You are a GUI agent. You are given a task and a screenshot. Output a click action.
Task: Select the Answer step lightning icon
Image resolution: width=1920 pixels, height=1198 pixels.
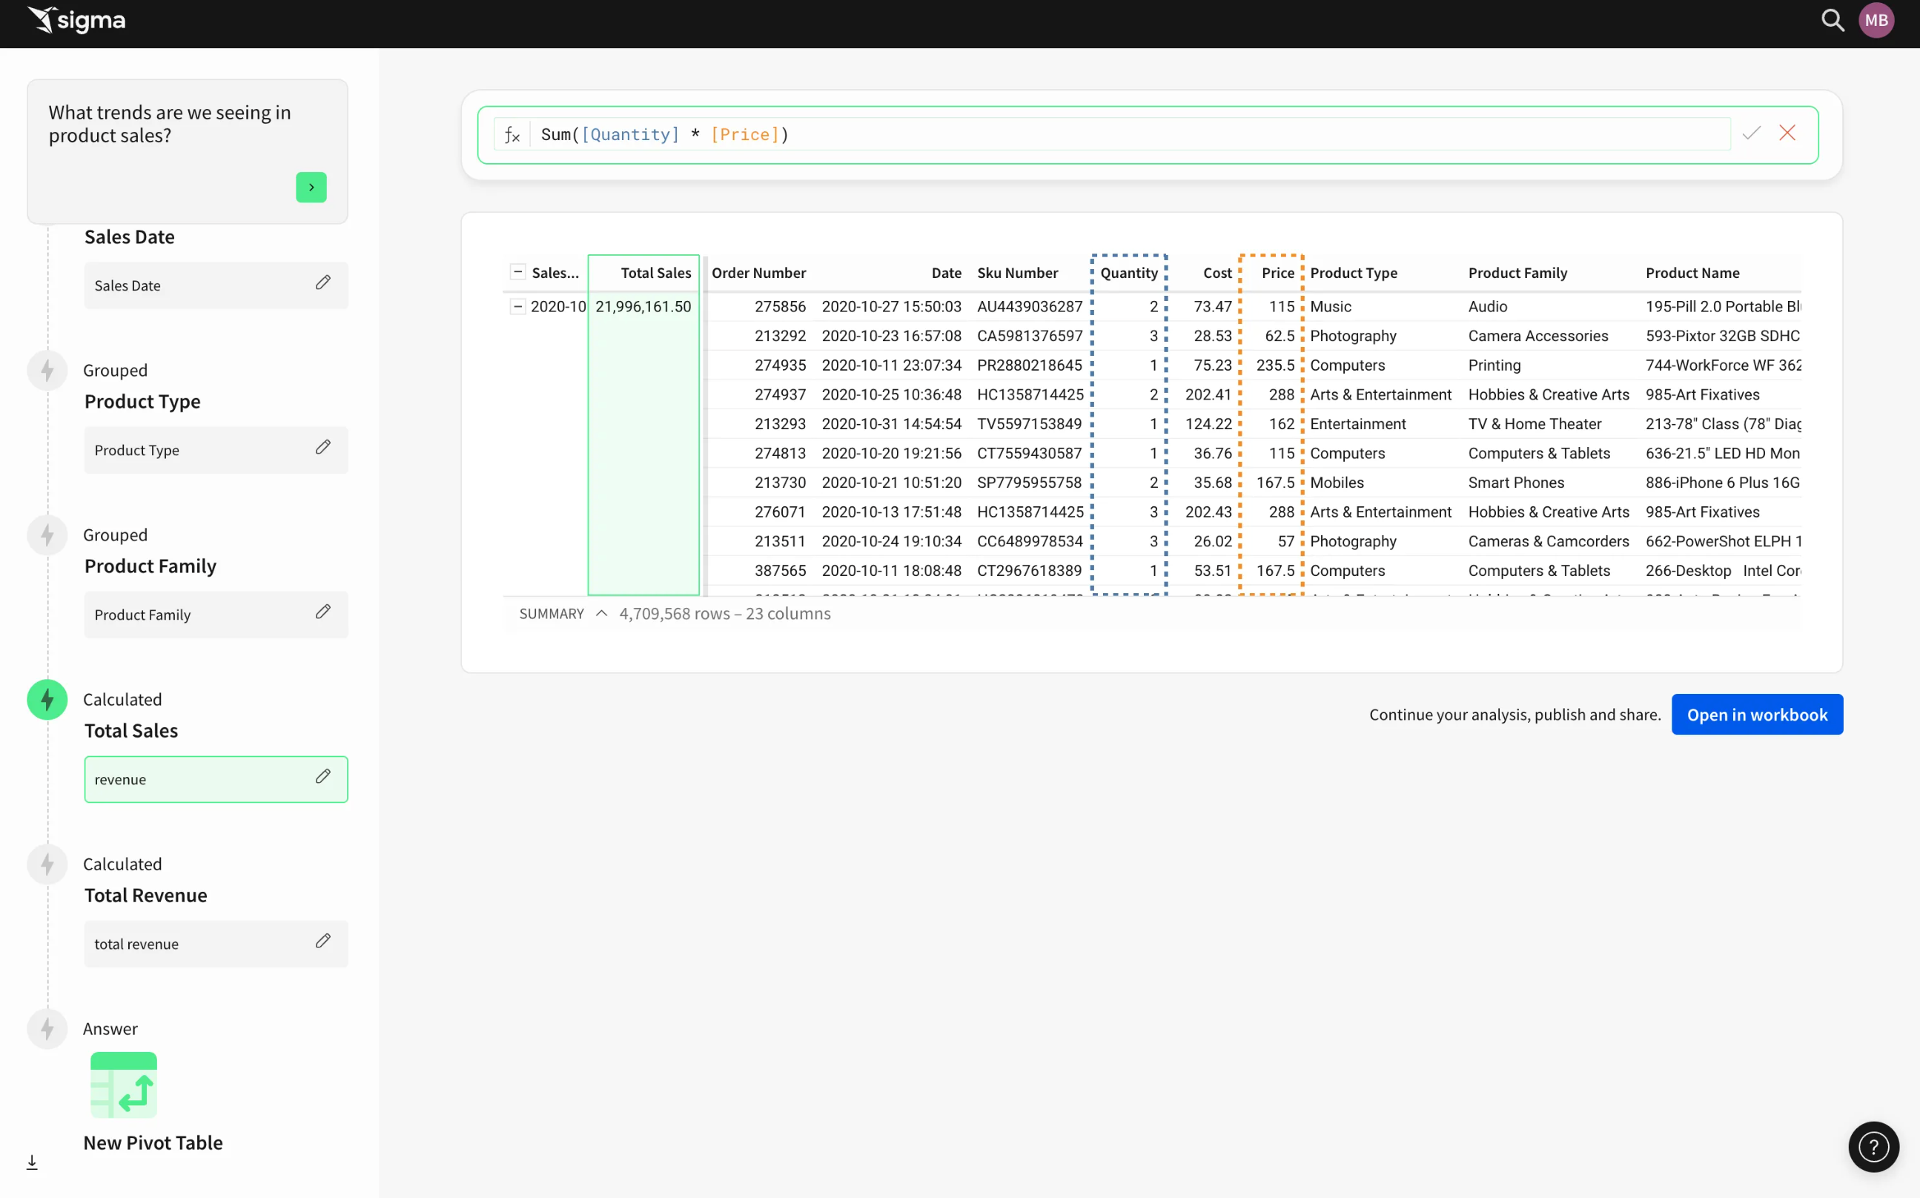47,1028
